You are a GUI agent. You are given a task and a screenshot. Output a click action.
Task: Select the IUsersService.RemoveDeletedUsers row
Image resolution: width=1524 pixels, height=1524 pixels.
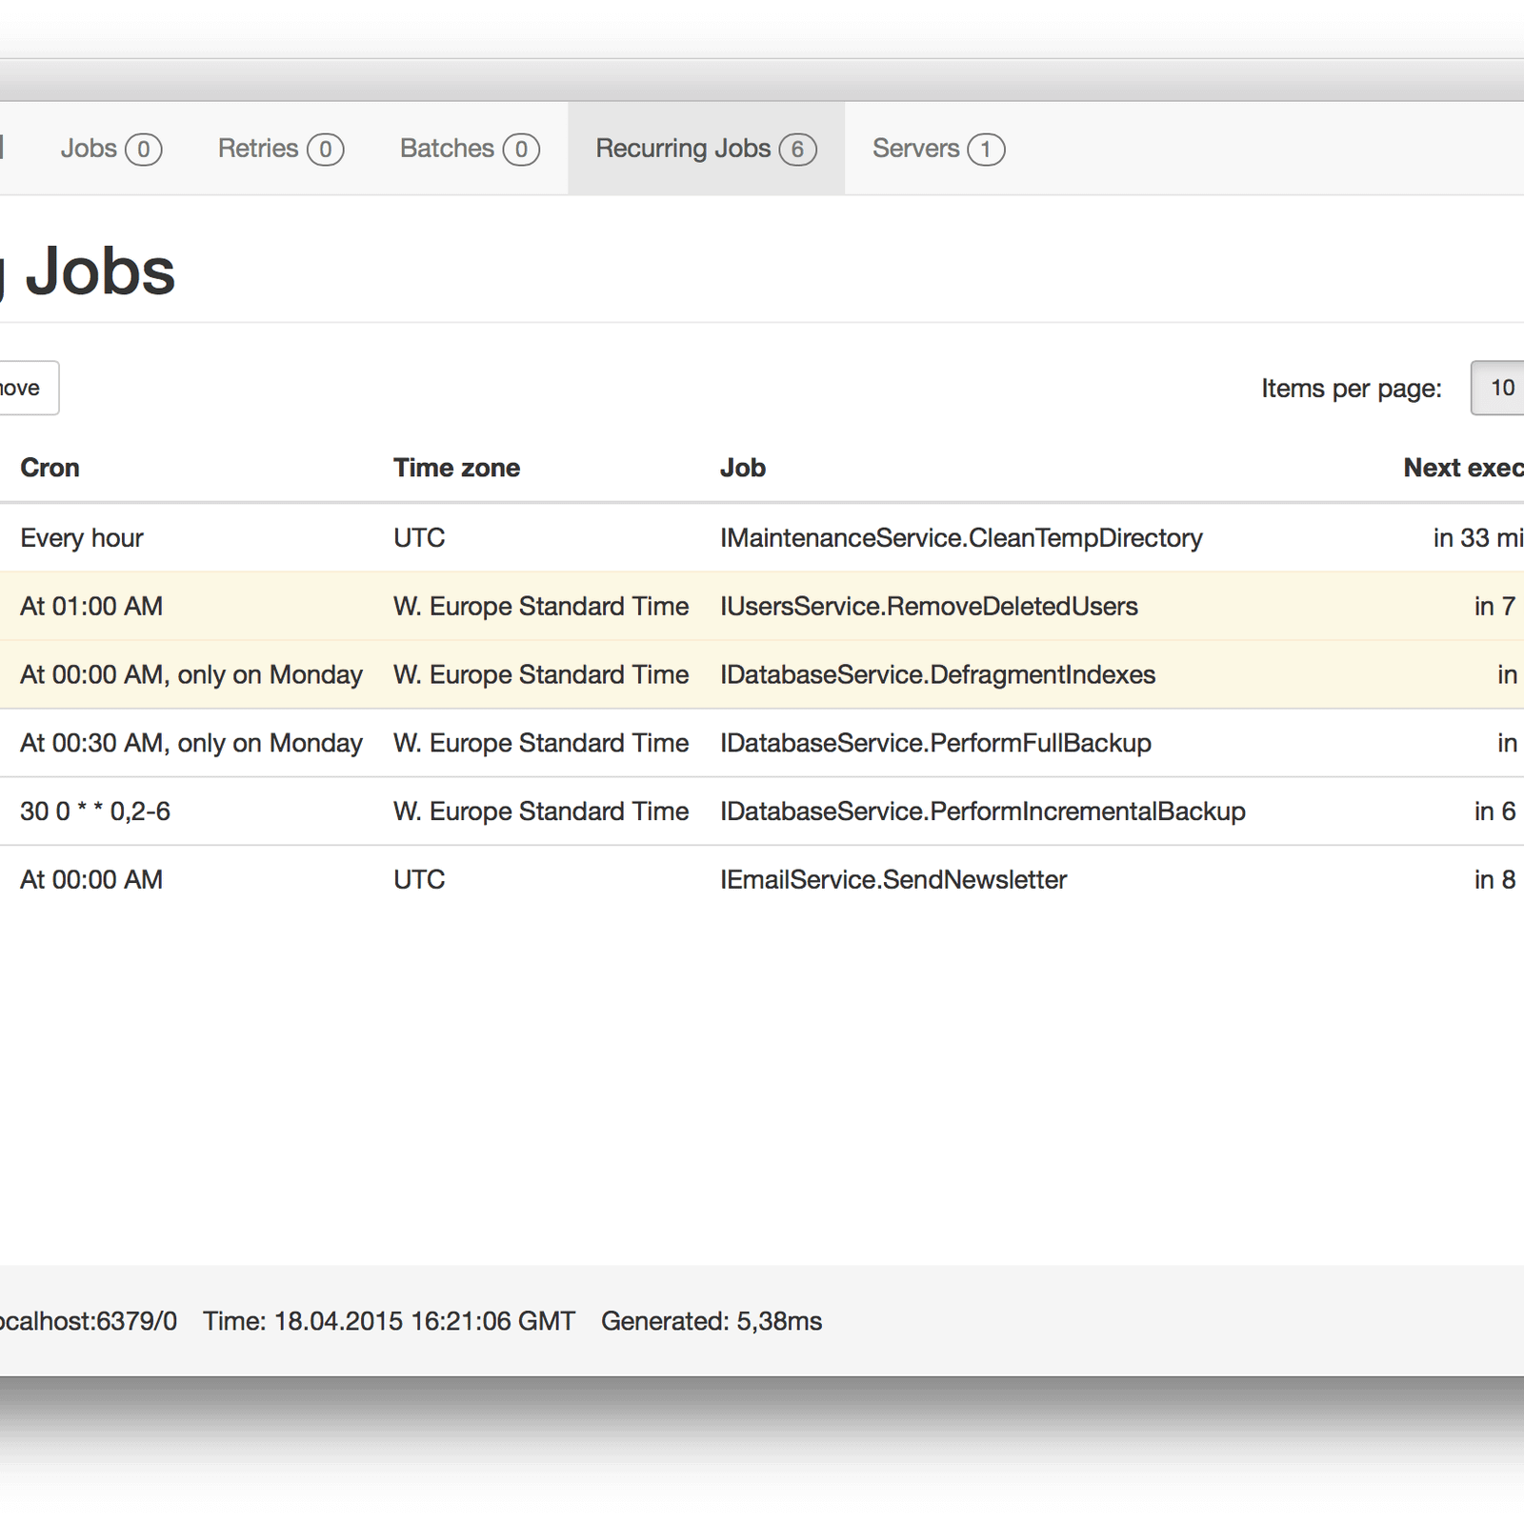928,607
